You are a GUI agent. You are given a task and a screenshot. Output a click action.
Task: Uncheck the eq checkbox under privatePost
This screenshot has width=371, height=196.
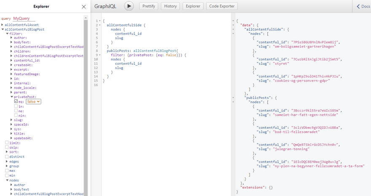pos(16,101)
